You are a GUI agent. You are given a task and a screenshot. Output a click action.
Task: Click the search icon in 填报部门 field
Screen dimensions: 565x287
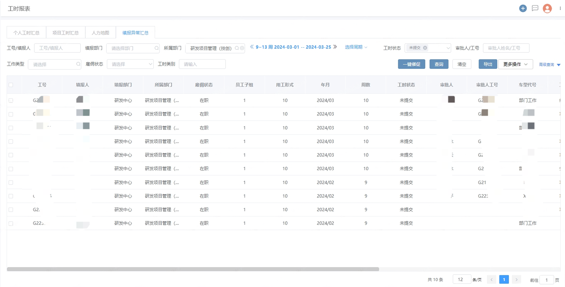click(x=156, y=48)
